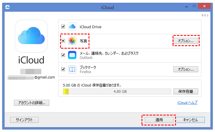The width and height of the screenshot is (215, 132).
Task: Click the 4.80 GB storage bar
Action: click(x=120, y=92)
